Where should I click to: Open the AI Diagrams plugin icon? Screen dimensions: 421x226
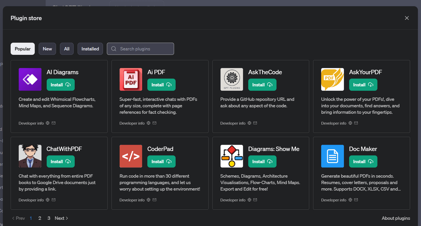tap(30, 79)
